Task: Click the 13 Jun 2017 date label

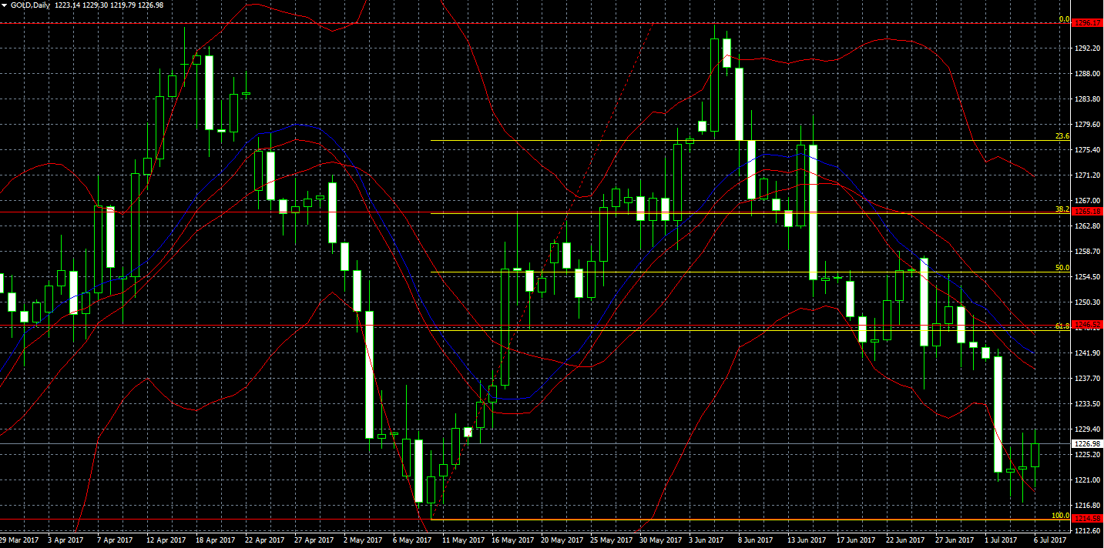Action: point(807,540)
